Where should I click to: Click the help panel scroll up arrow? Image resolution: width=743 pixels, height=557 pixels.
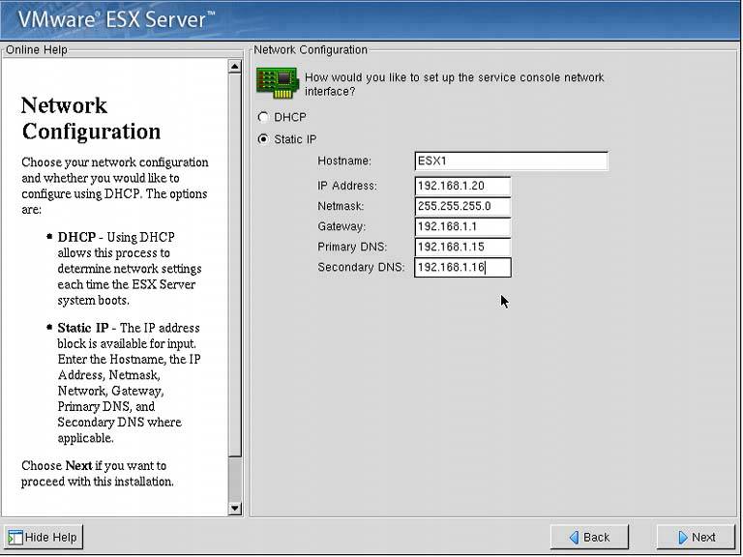coord(234,67)
